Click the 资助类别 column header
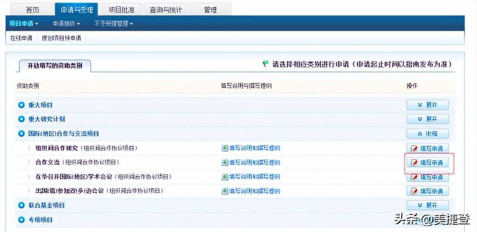The image size is (477, 232). [x=28, y=86]
